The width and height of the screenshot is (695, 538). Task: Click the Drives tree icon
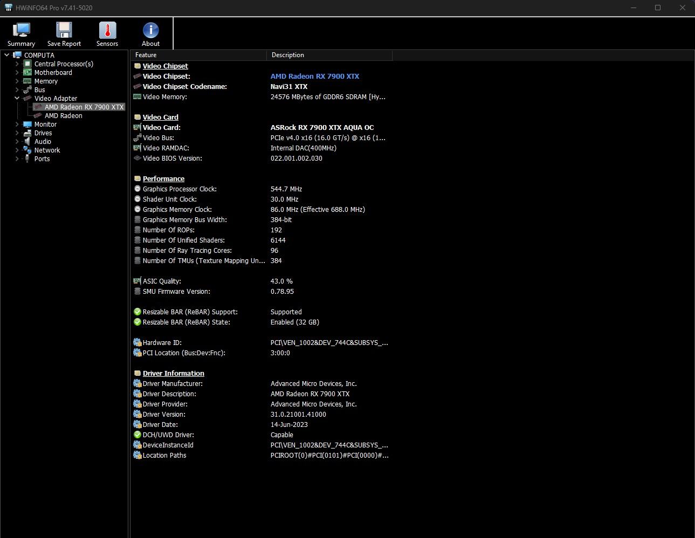(x=27, y=133)
